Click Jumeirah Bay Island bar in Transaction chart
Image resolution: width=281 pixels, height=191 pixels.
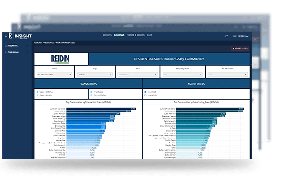pyautogui.click(x=101, y=109)
